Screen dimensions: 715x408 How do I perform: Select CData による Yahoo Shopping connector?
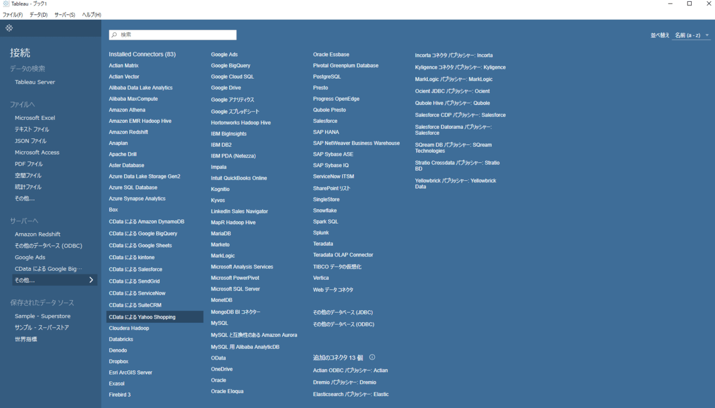pos(155,317)
